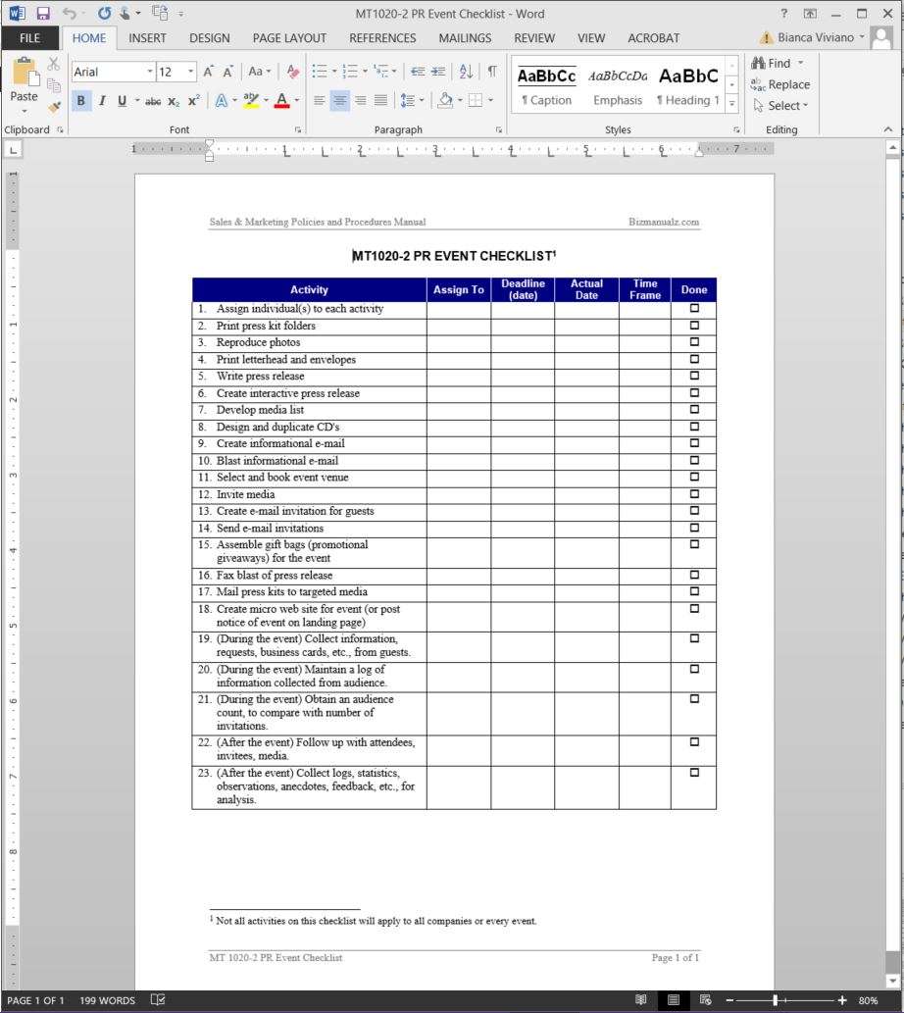
Task: Click the red font color swatch button
Action: [x=282, y=101]
